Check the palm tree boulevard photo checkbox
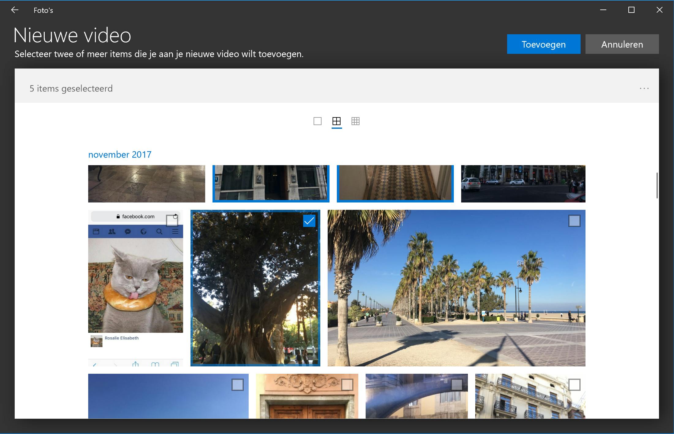The height and width of the screenshot is (434, 674). click(x=574, y=221)
